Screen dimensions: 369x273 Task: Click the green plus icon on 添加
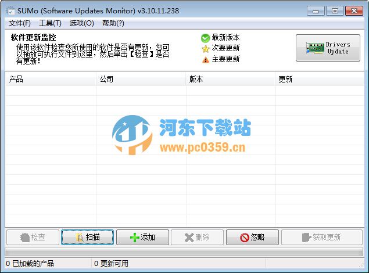pyautogui.click(x=135, y=237)
